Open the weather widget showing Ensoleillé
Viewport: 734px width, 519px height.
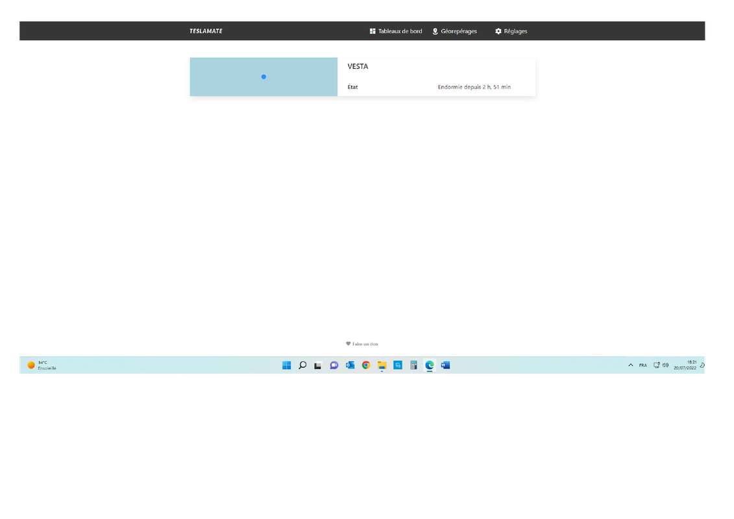click(42, 365)
